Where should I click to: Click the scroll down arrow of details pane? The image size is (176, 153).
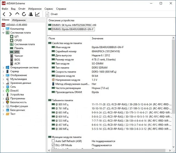(x=174, y=147)
